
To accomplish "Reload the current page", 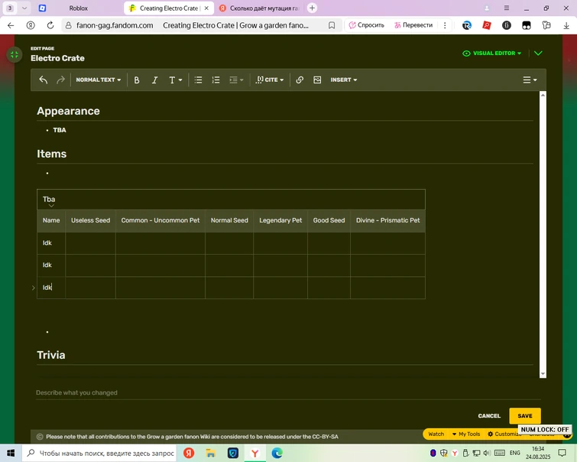I will pos(50,25).
